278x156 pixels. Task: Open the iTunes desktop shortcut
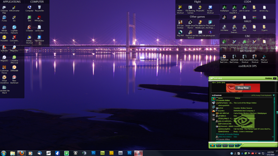[x=4, y=18]
